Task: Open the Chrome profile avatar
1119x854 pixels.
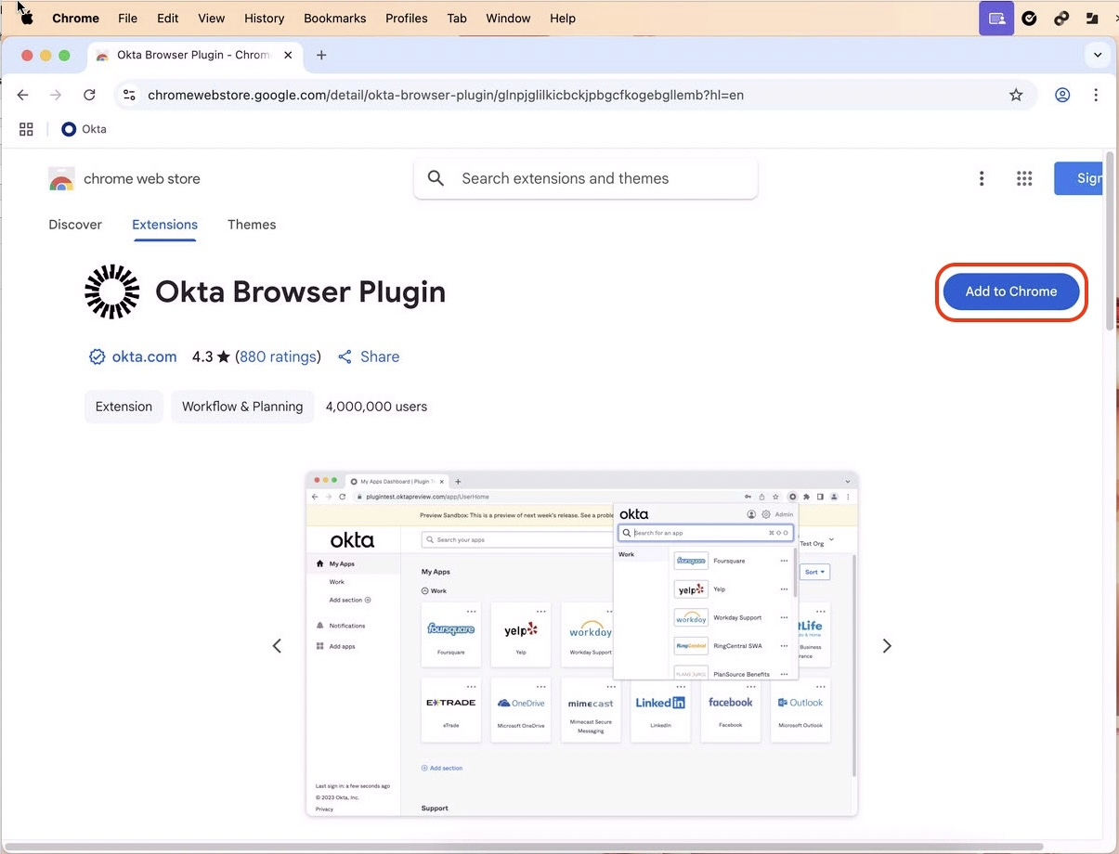Action: pyautogui.click(x=1062, y=95)
